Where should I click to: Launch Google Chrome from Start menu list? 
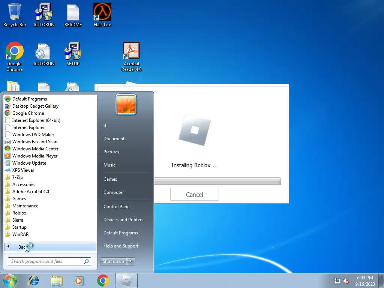(x=50, y=113)
